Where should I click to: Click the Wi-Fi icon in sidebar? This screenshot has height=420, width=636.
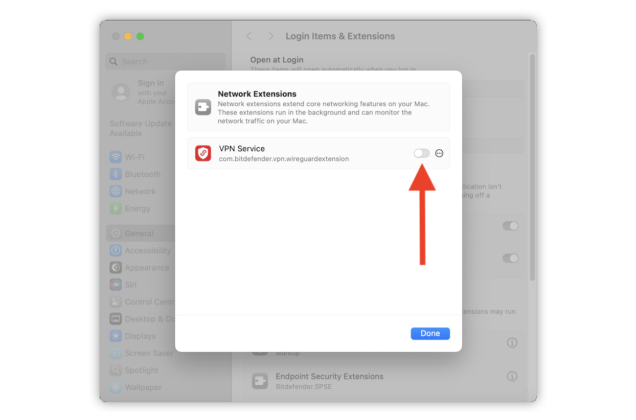point(116,157)
